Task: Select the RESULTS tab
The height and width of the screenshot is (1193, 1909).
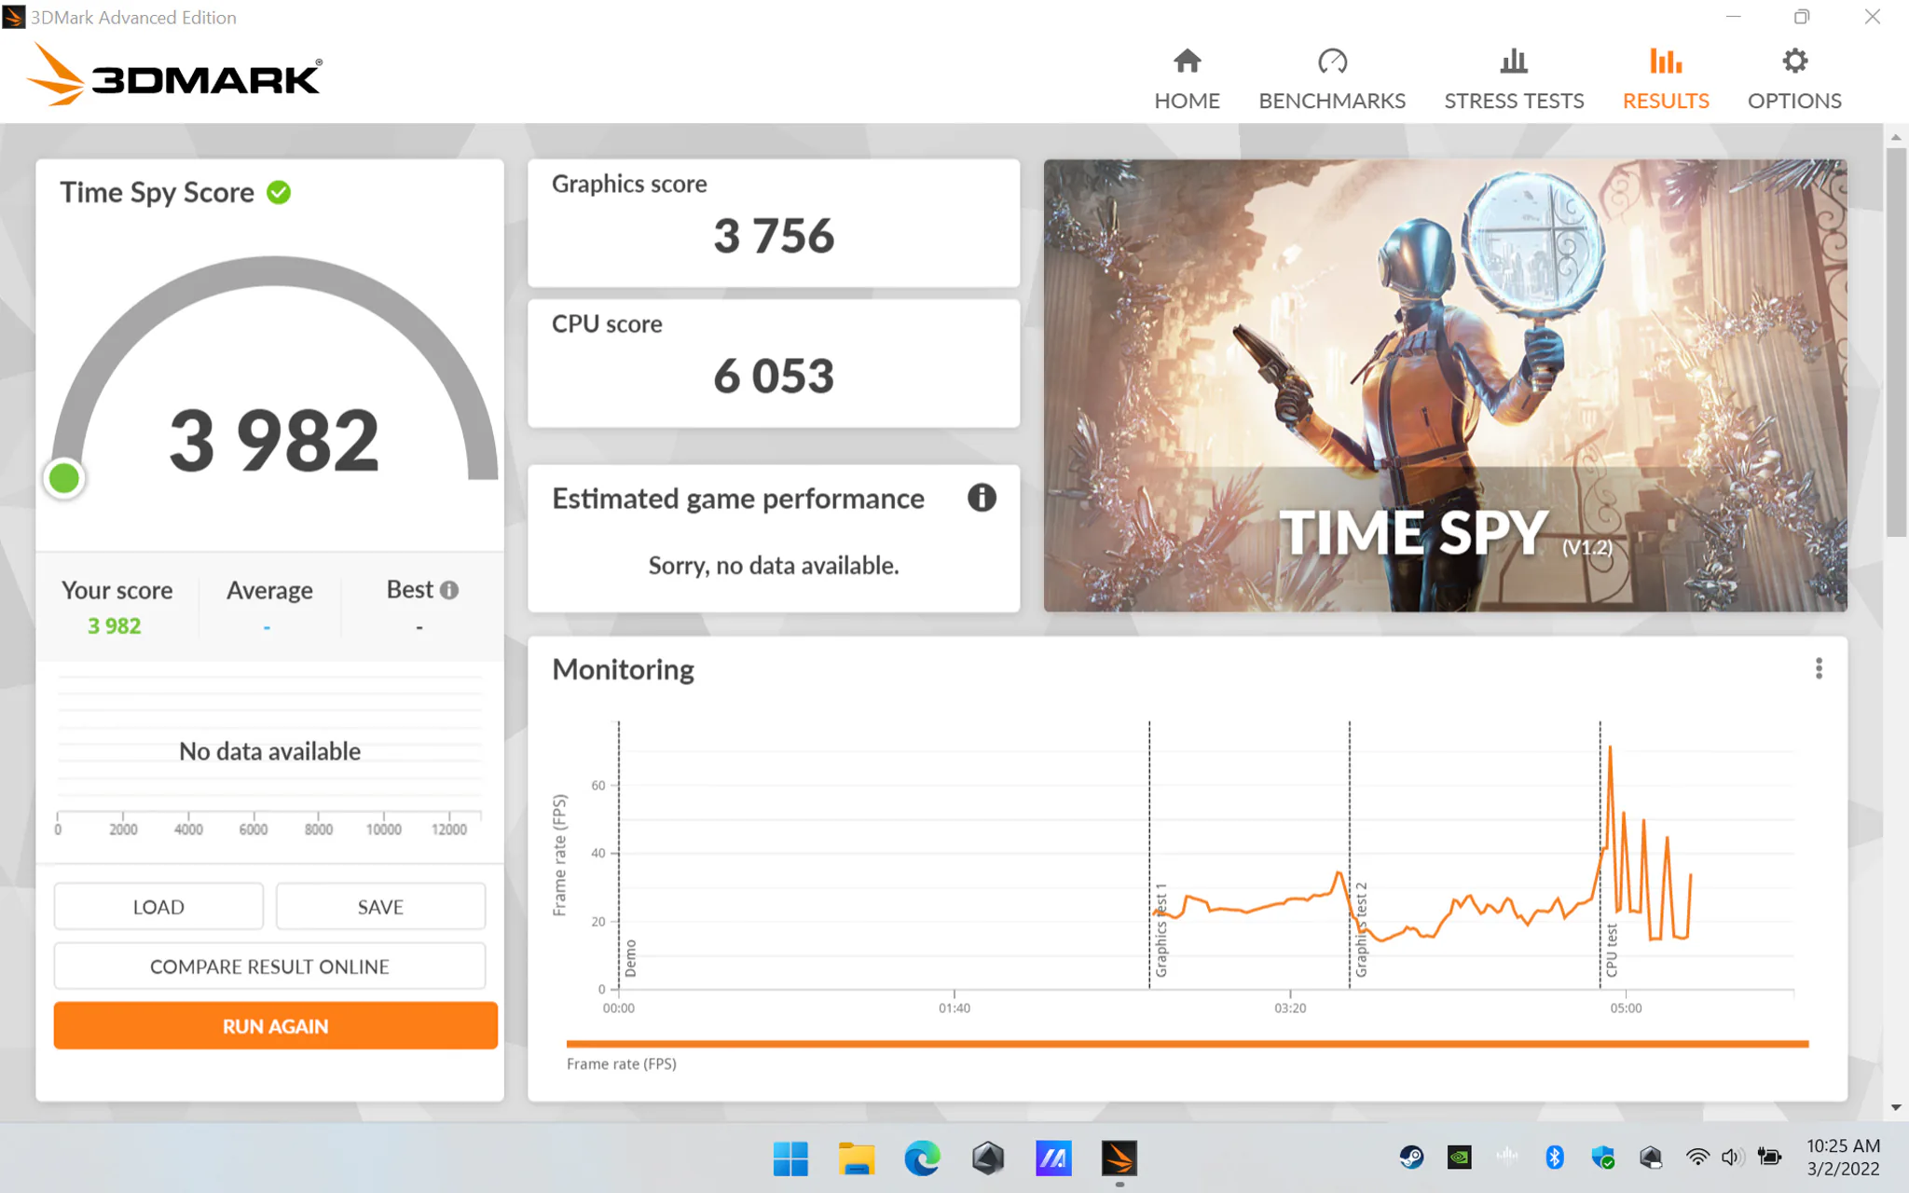Action: pyautogui.click(x=1666, y=79)
